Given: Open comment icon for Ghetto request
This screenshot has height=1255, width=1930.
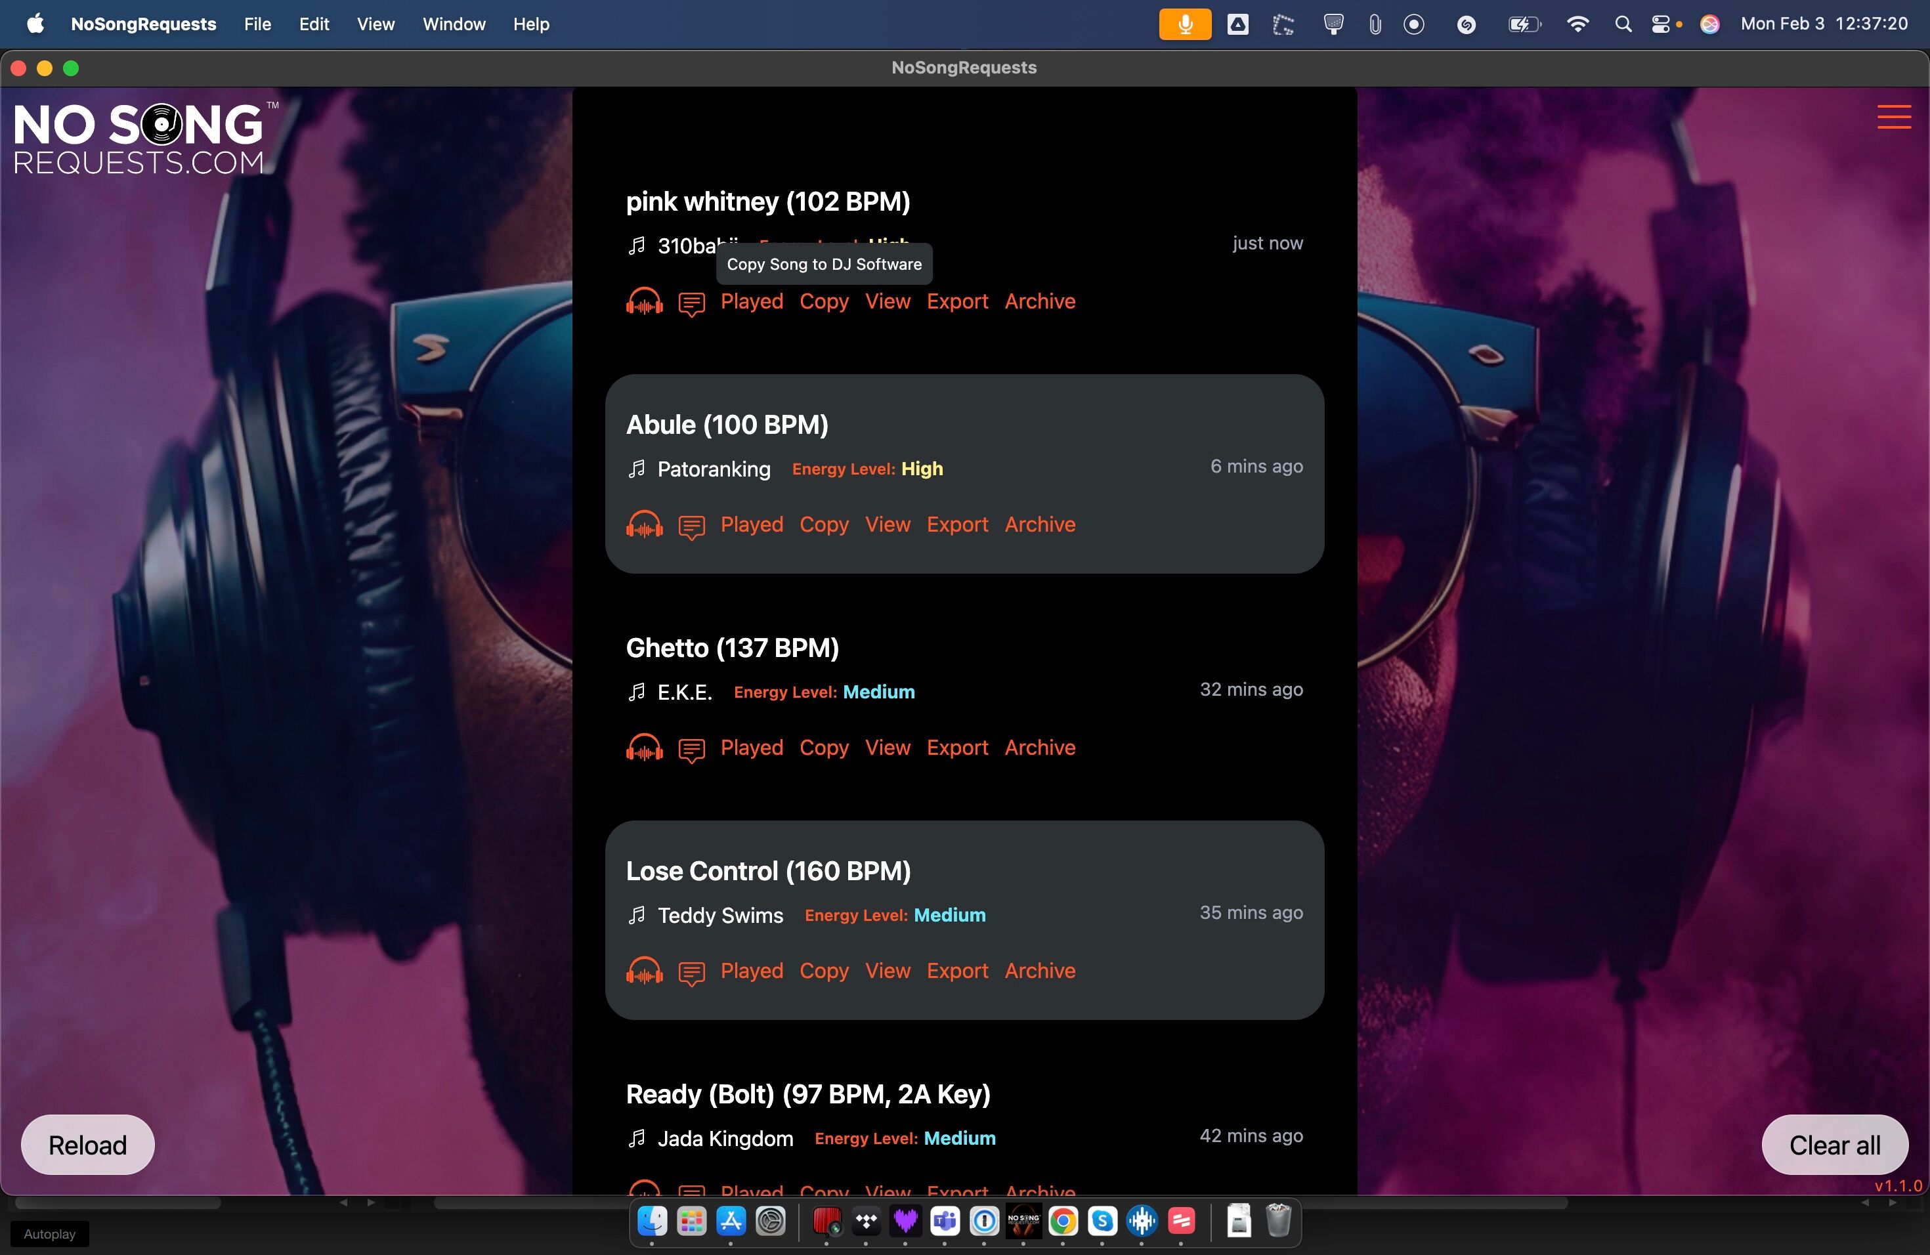Looking at the screenshot, I should pyautogui.click(x=691, y=749).
